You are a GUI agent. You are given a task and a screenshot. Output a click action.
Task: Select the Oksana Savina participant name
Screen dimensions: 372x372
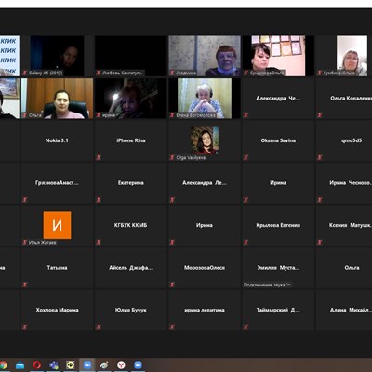pos(278,140)
